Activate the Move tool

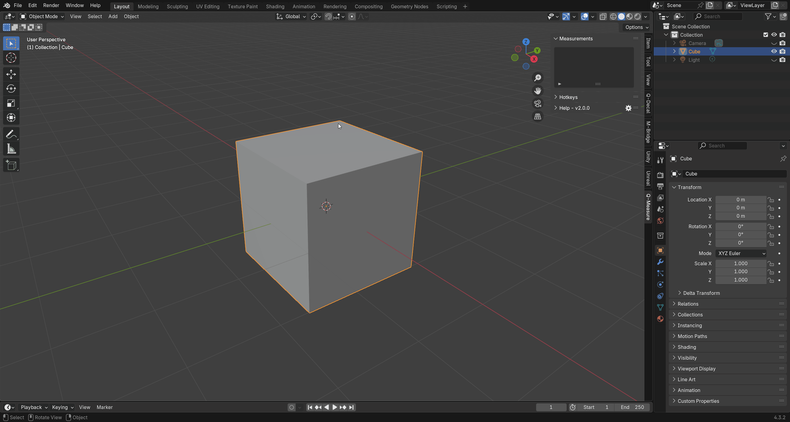point(11,74)
